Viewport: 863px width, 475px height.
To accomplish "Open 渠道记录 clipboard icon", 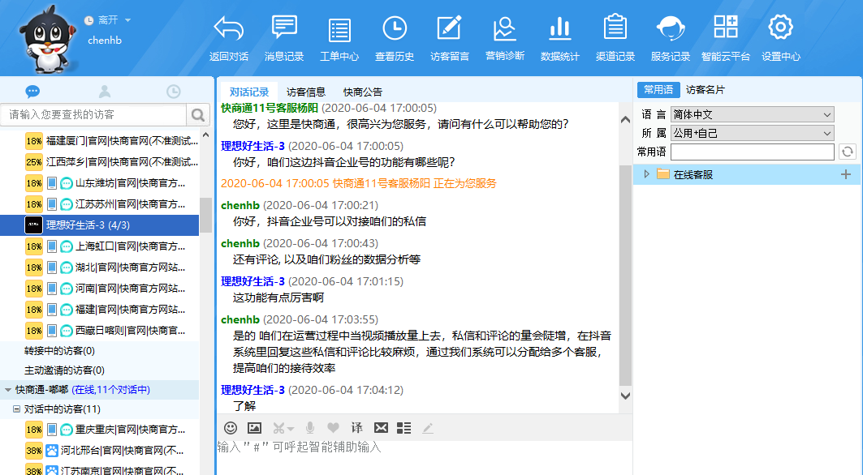I will tap(615, 27).
